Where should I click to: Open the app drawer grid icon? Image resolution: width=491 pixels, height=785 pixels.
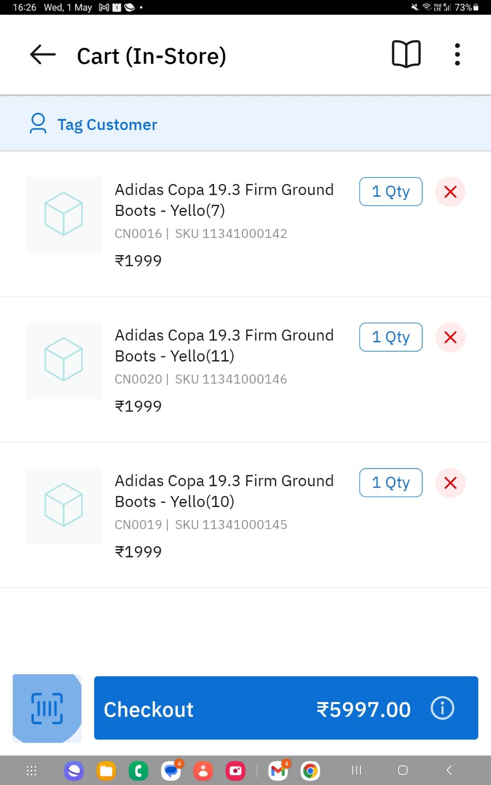pyautogui.click(x=31, y=771)
